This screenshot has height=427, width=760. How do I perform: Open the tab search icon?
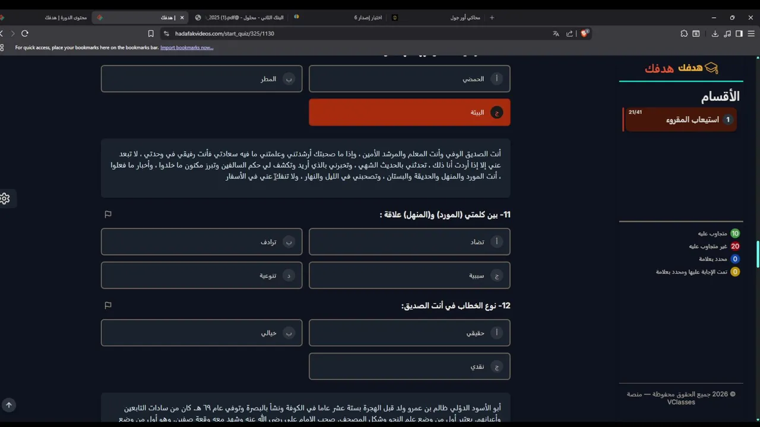coord(696,34)
